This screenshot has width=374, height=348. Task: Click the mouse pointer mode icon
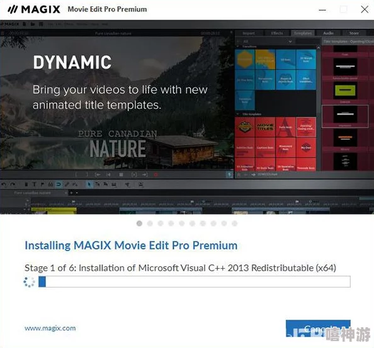pos(89,184)
